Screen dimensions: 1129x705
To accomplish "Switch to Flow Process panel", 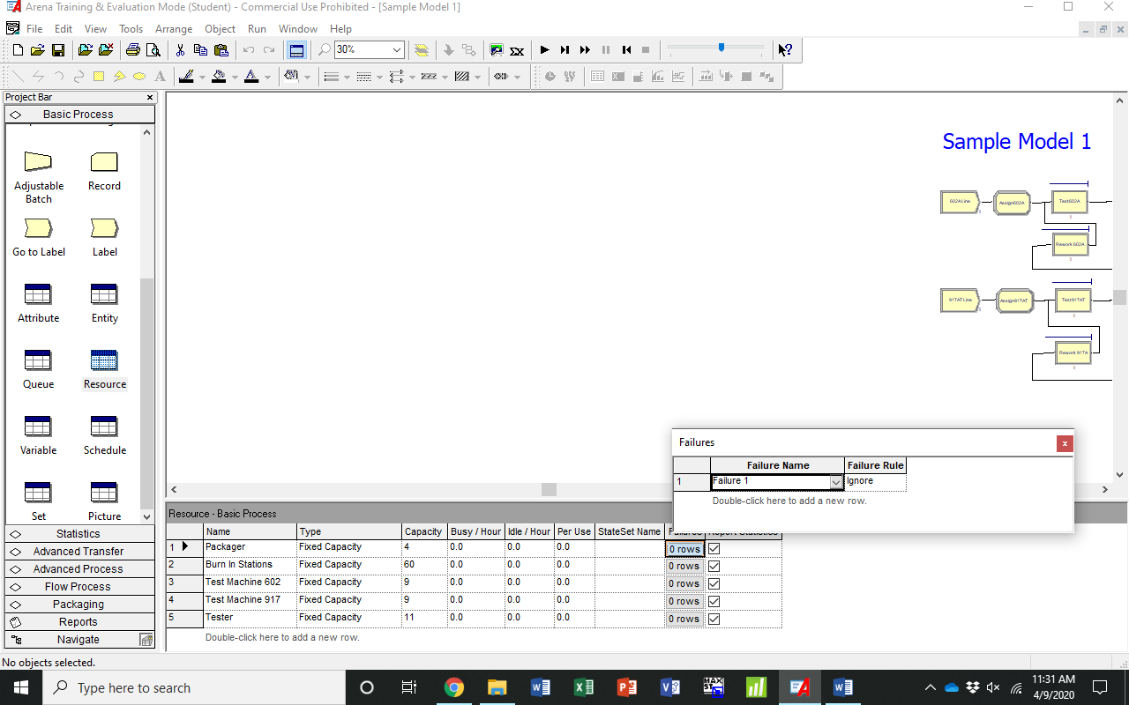I will (79, 587).
